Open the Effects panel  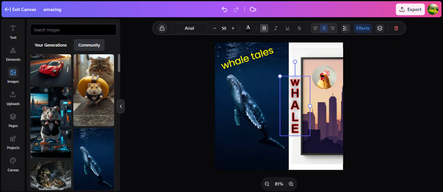coord(363,28)
